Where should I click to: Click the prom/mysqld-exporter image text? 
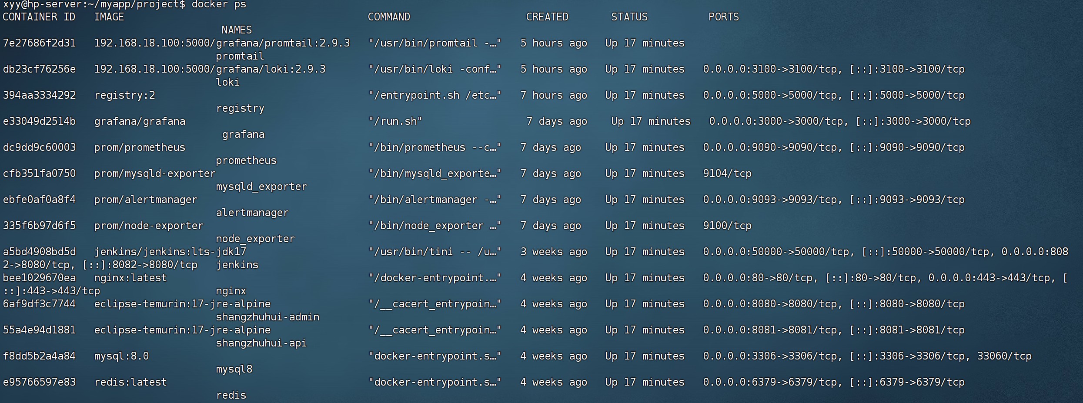click(155, 173)
